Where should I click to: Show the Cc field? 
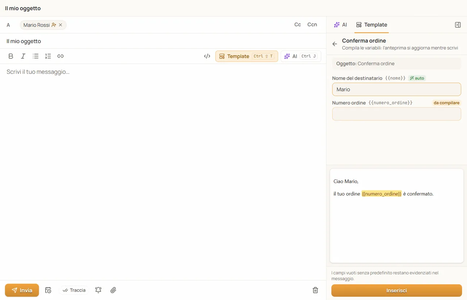298,24
